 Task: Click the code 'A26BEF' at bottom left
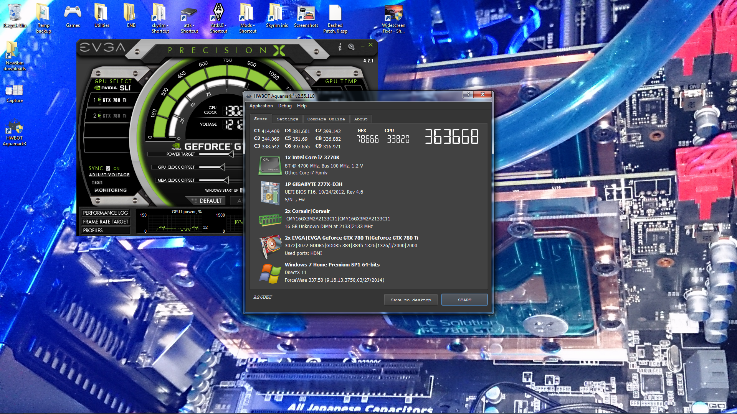click(x=263, y=297)
